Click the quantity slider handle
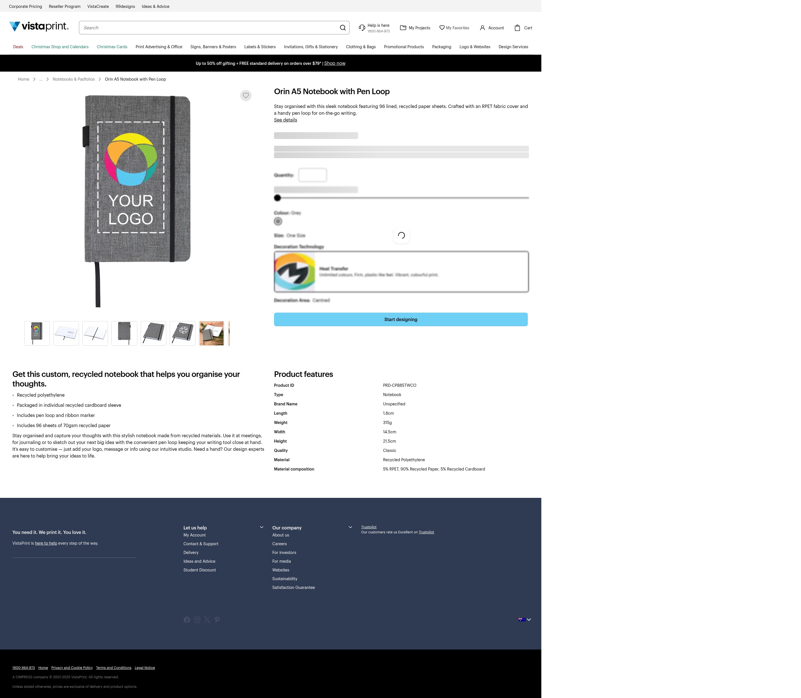Screen dimensions: 801x698 [x=277, y=198]
